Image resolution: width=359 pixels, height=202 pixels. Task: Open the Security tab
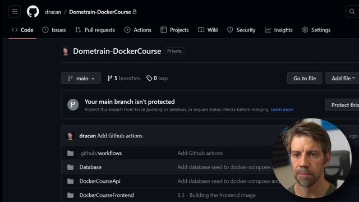[x=241, y=30]
